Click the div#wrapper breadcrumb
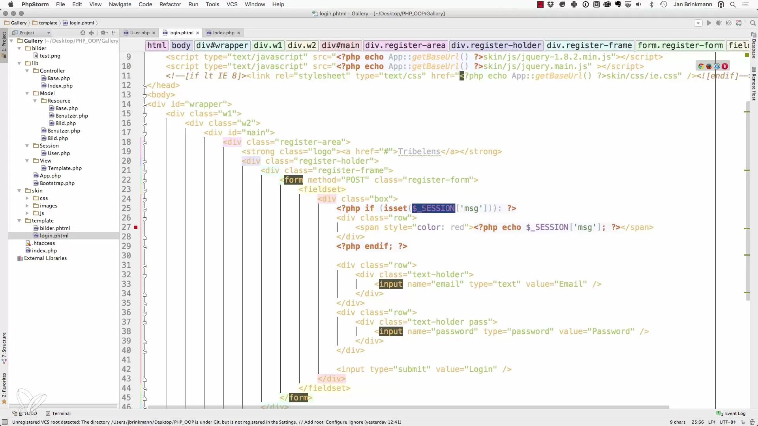This screenshot has width=758, height=426. [x=222, y=45]
